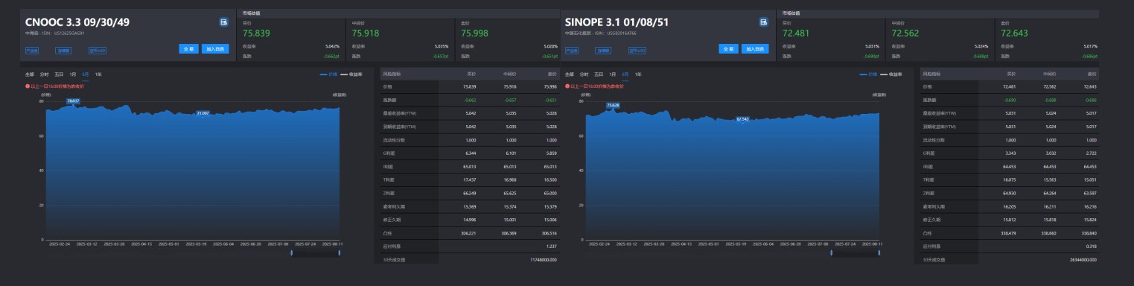The image size is (1134, 286).
Task: Toggle 价格 legend series in CNOOC chart
Action: click(x=328, y=74)
